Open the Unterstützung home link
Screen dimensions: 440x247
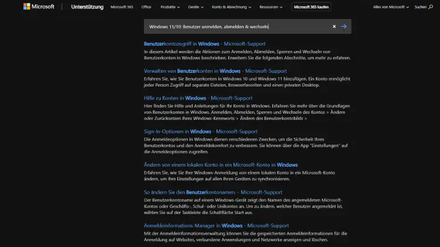tap(86, 7)
